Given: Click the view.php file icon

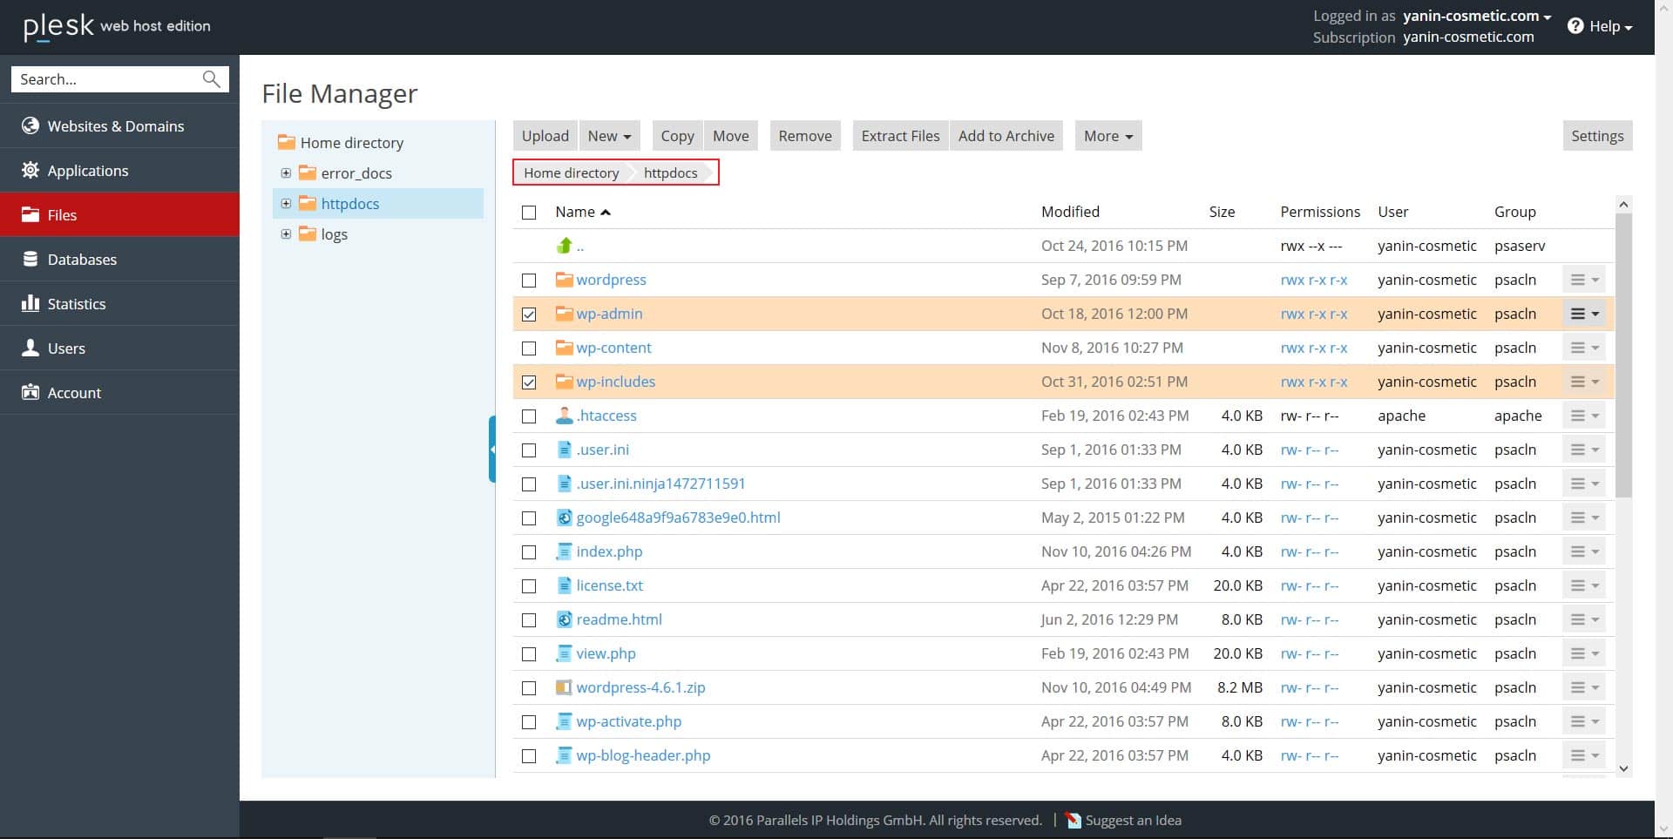Looking at the screenshot, I should [x=565, y=653].
